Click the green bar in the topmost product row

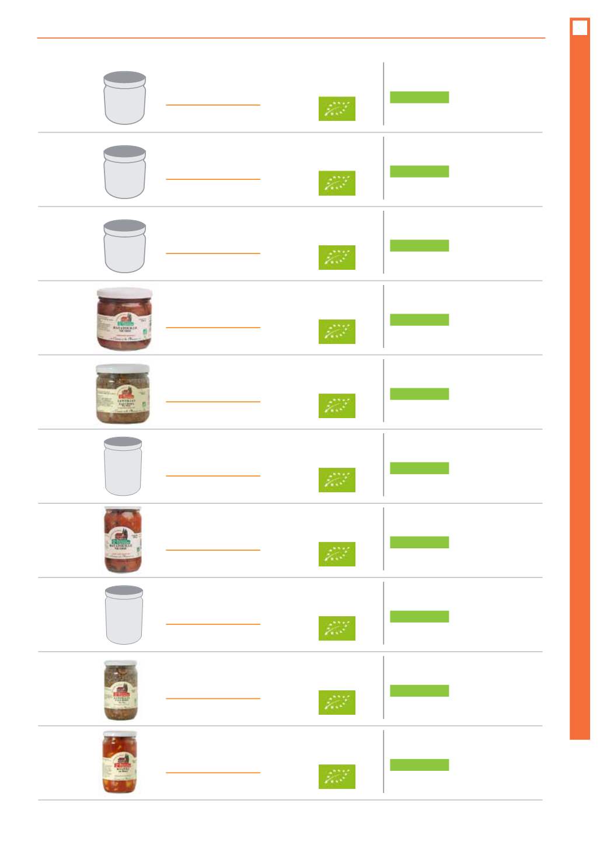pyautogui.click(x=419, y=97)
